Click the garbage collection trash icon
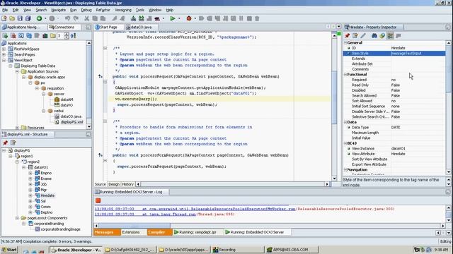Viewport: 453px width, 254px height. 257,18
